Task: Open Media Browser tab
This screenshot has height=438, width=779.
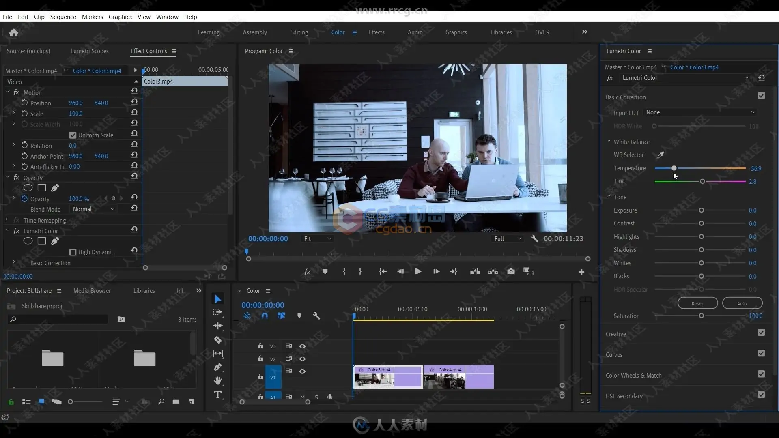Action: (92, 291)
